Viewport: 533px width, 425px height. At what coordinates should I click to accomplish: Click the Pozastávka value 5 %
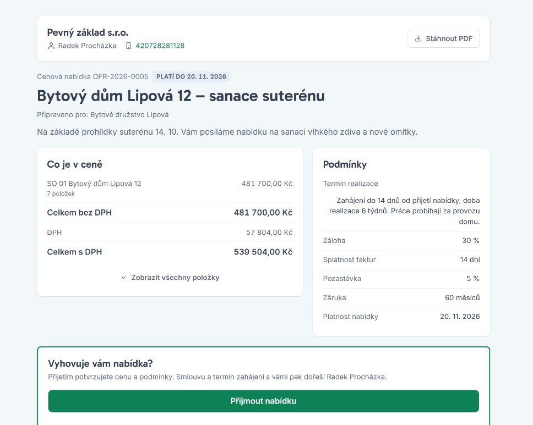(473, 279)
